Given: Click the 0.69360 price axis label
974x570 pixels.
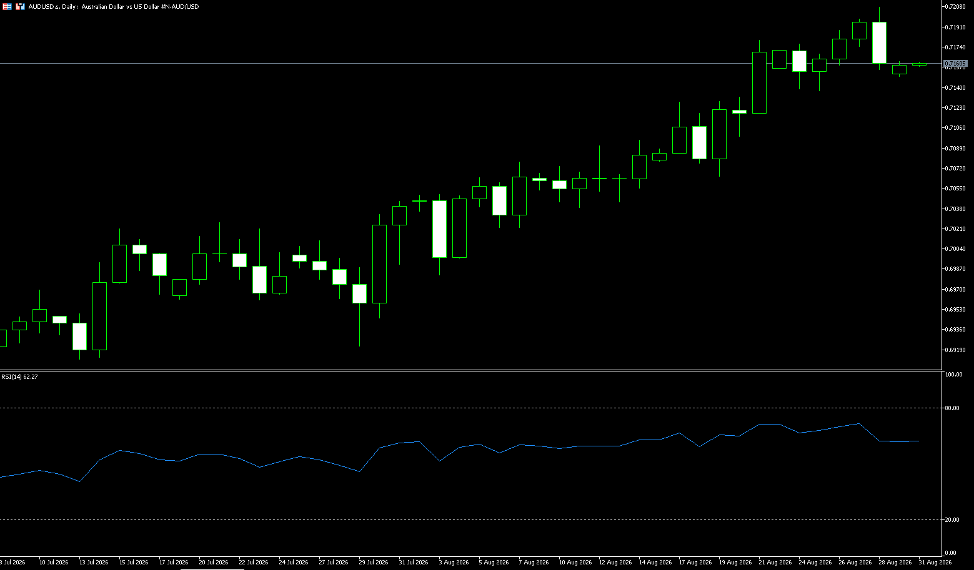Looking at the screenshot, I should (957, 330).
